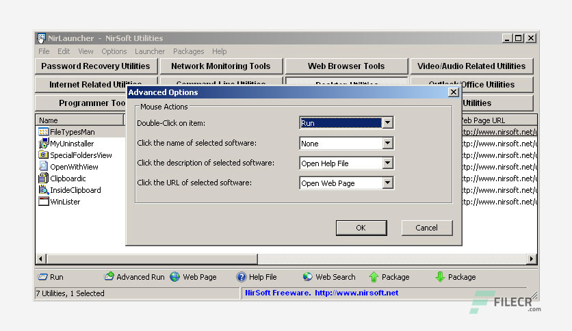Click the Web Page globe icon
The height and width of the screenshot is (331, 572).
[175, 277]
